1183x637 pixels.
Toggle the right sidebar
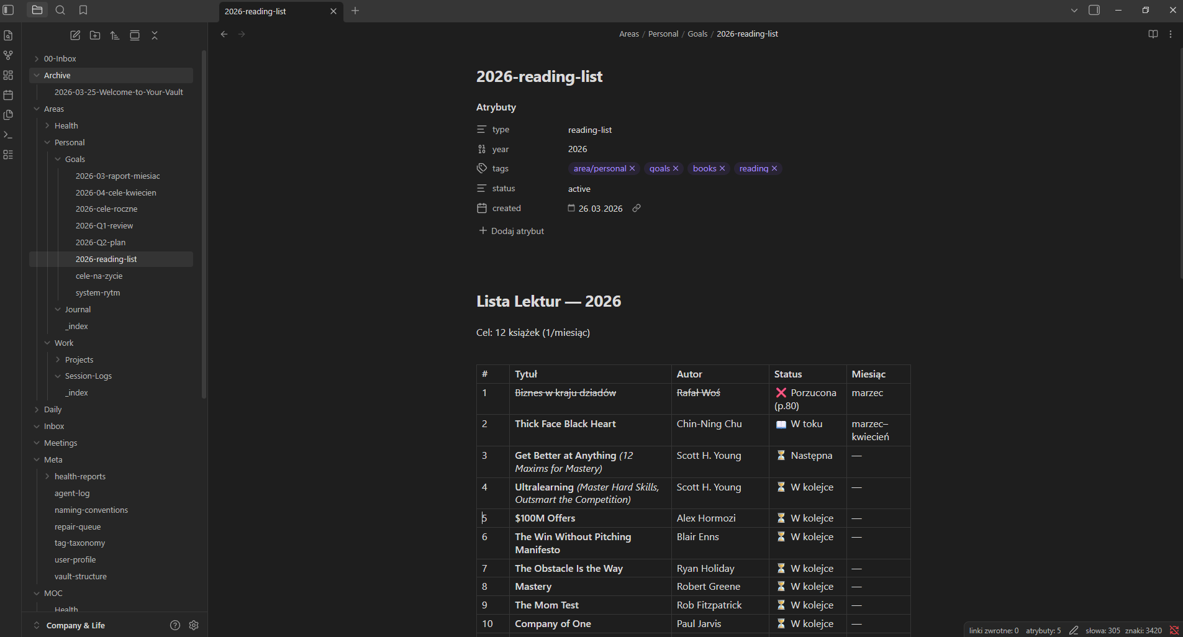click(x=1094, y=10)
